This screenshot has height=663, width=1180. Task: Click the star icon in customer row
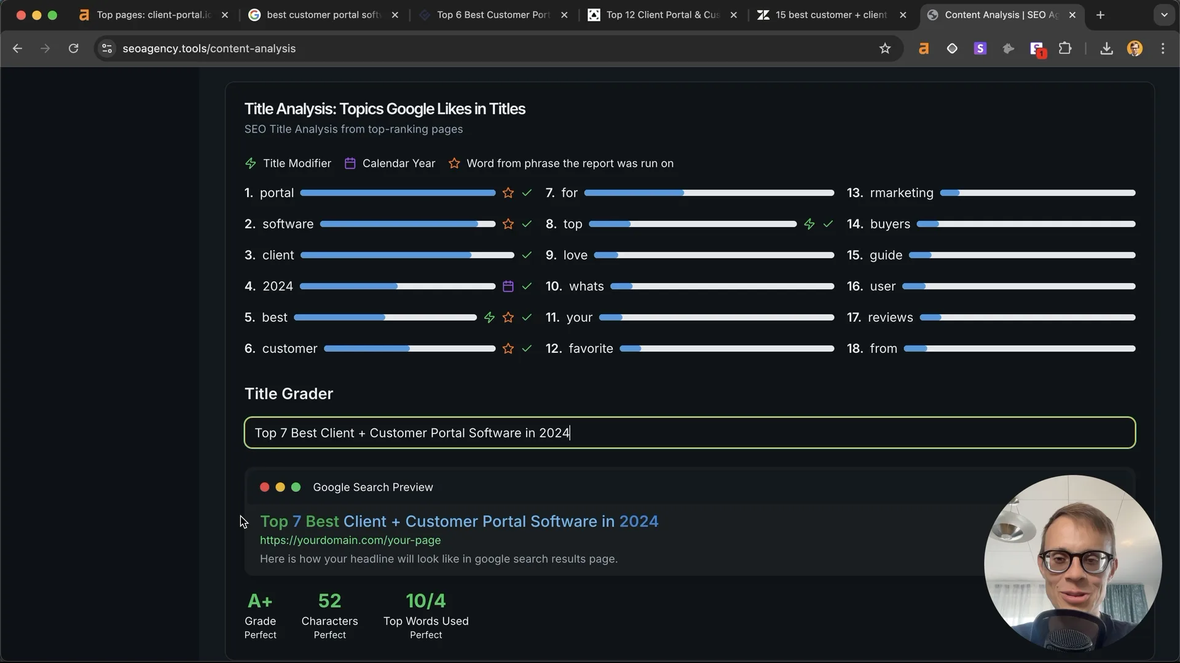point(508,349)
